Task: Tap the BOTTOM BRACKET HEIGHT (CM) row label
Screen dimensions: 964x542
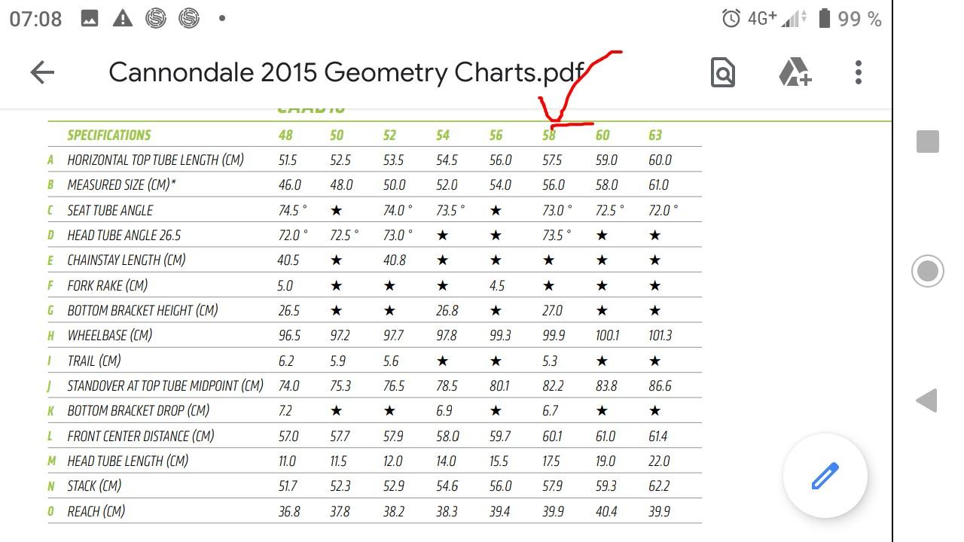Action: pyautogui.click(x=142, y=310)
